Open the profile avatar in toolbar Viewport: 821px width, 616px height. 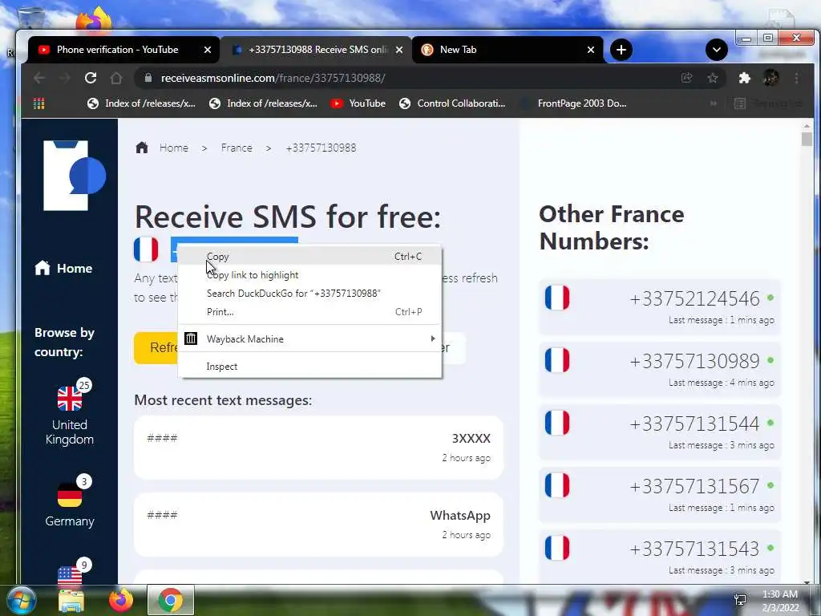(770, 78)
